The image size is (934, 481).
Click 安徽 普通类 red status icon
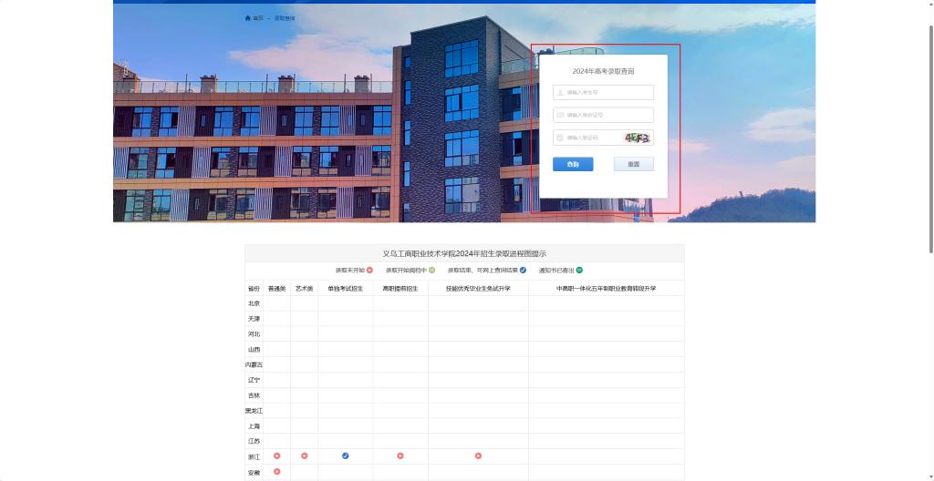276,472
